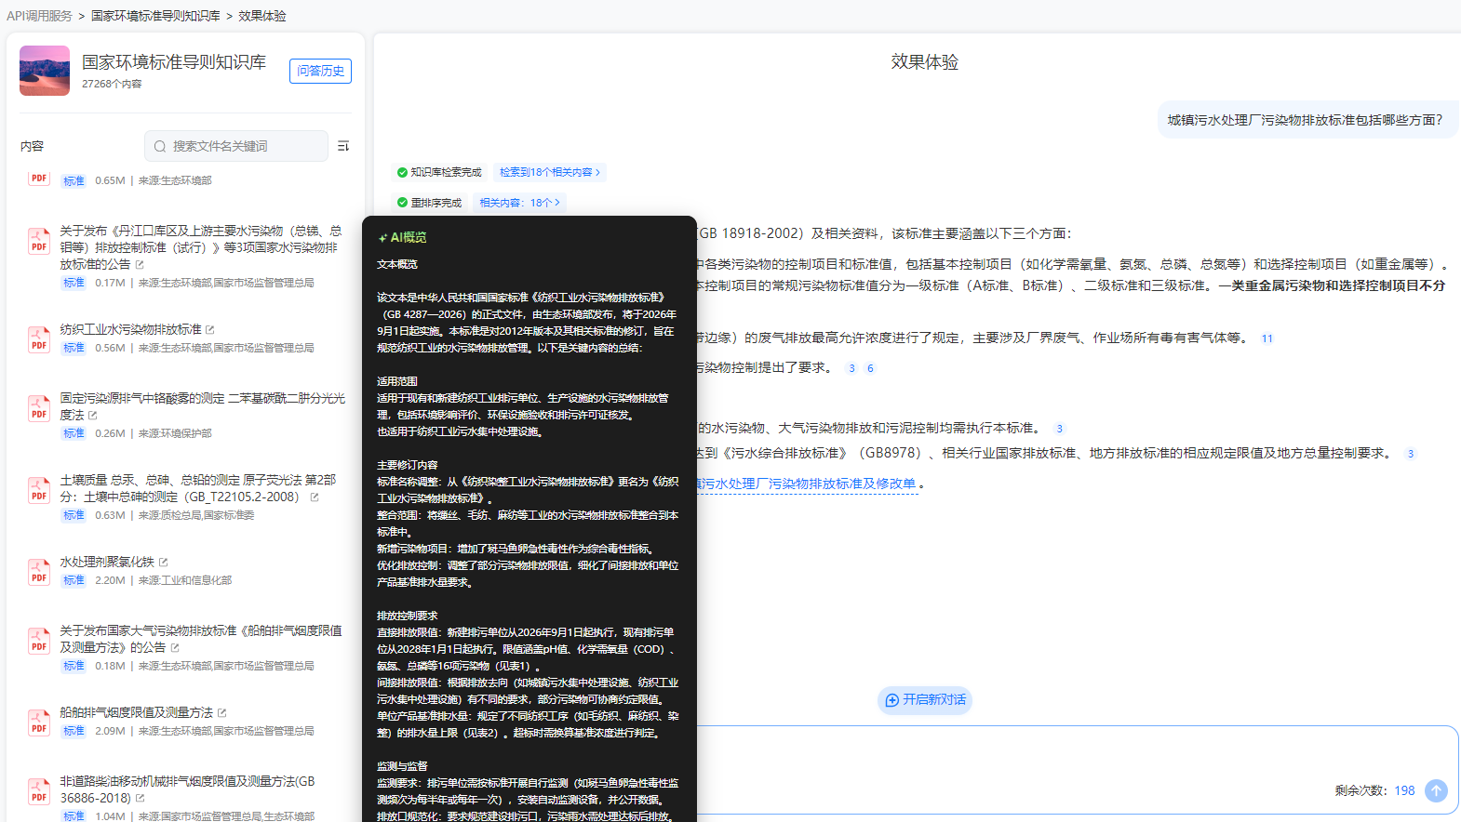Open document 固定污染源排气中铬酸雾的测定
The image size is (1461, 822).
(x=202, y=406)
